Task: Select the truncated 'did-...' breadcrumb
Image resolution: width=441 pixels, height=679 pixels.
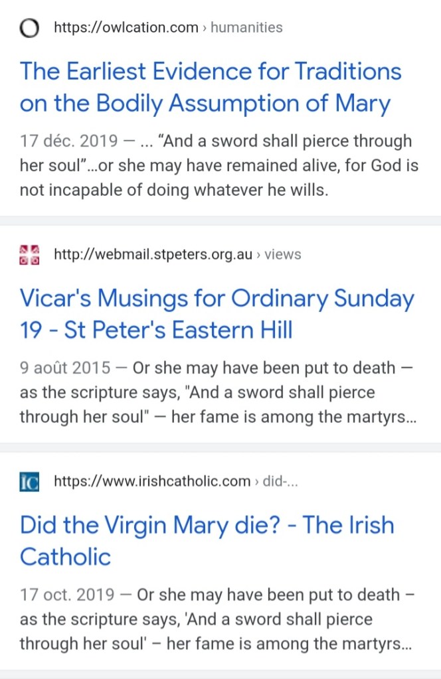Action: click(280, 481)
